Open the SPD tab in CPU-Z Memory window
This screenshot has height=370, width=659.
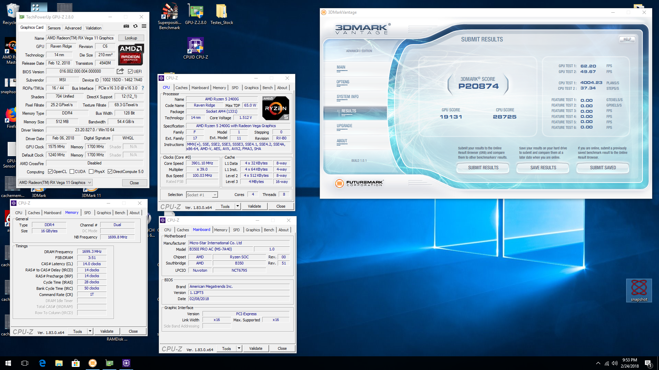pyautogui.click(x=88, y=213)
